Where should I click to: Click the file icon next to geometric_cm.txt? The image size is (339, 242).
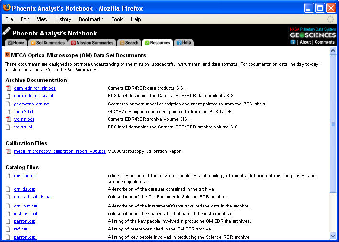click(8, 104)
